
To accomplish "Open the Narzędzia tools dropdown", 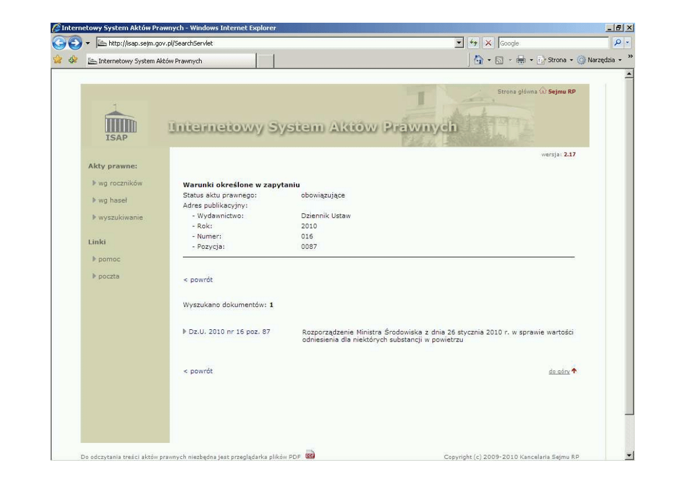I will click(x=600, y=60).
